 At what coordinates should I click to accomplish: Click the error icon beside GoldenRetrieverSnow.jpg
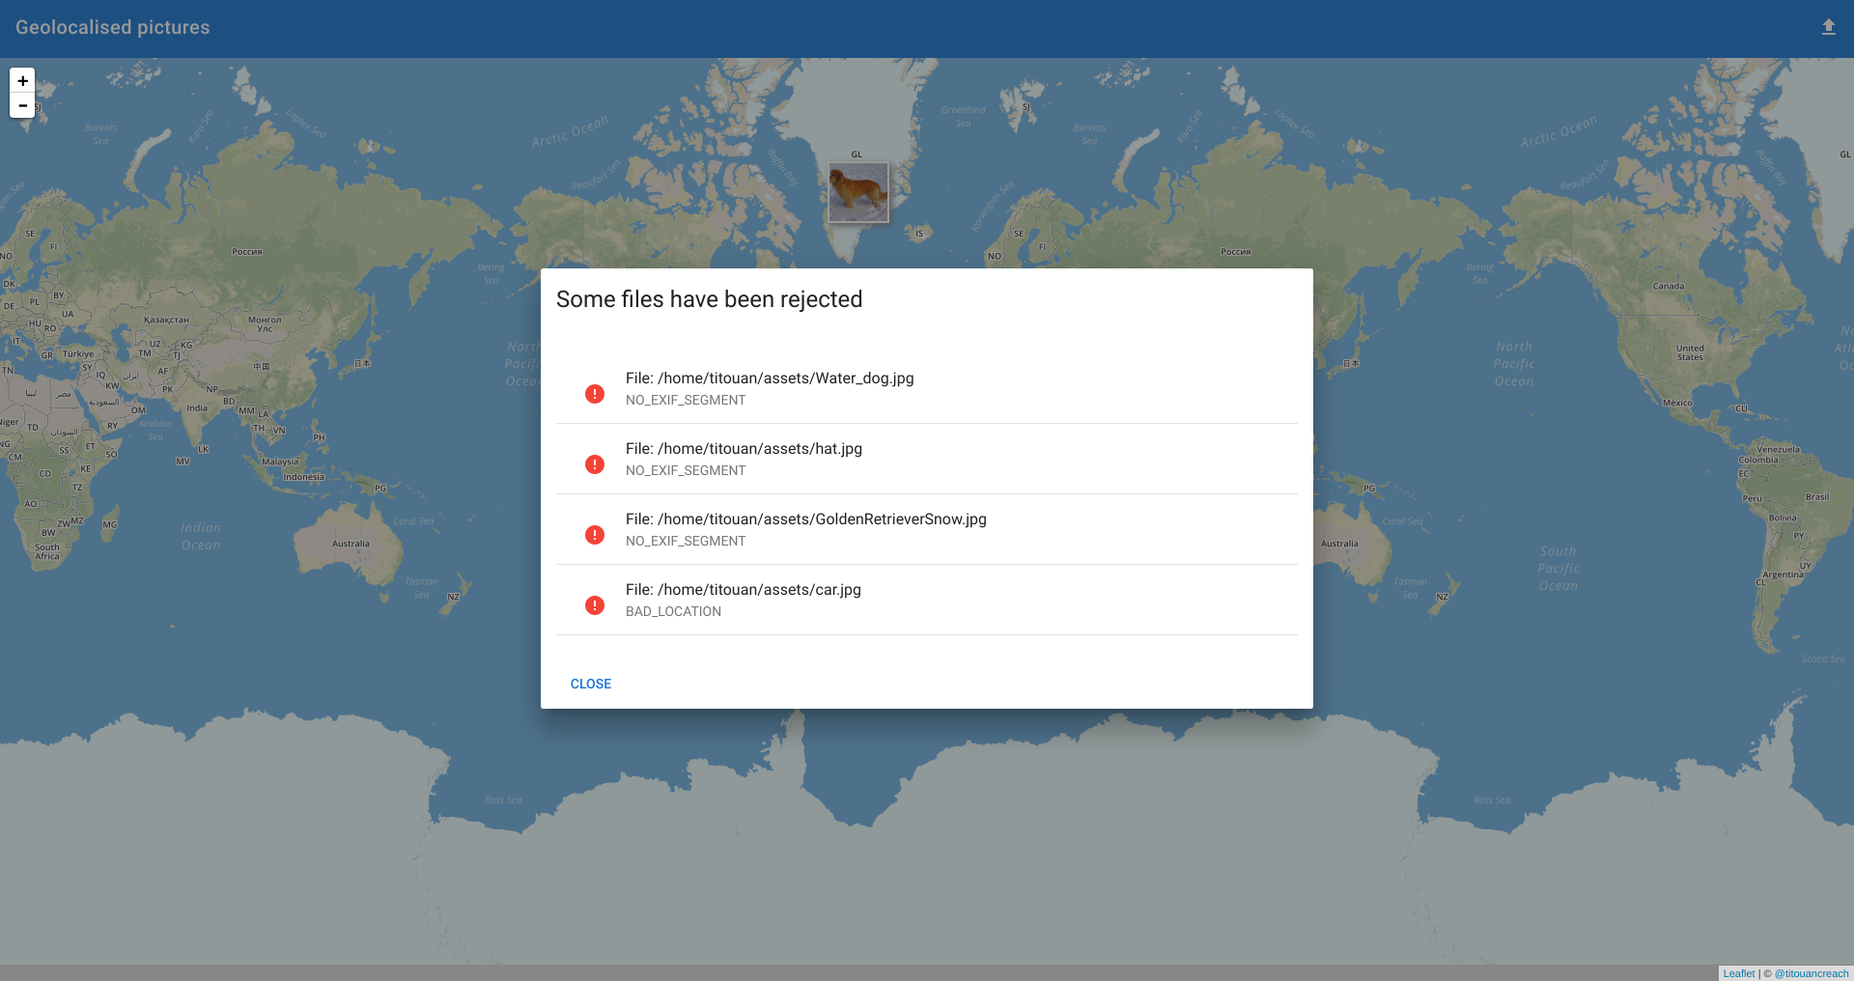pyautogui.click(x=595, y=535)
